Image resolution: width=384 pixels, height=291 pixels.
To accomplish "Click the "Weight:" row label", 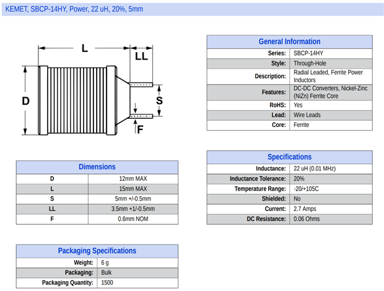I will pyautogui.click(x=84, y=263).
